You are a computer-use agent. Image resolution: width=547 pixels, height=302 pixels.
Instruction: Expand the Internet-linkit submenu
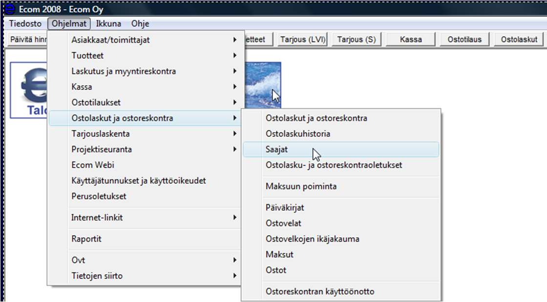145,218
